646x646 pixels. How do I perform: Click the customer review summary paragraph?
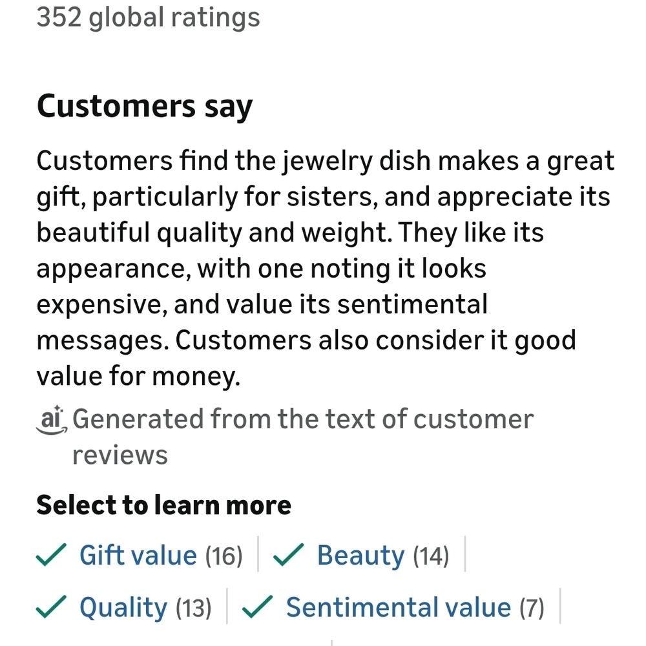pos(323,267)
